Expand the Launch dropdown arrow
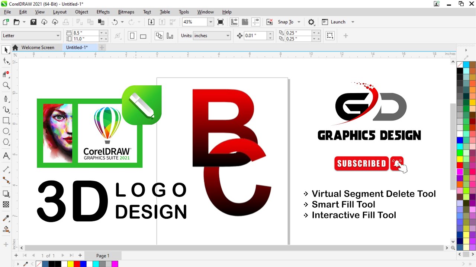 [353, 22]
